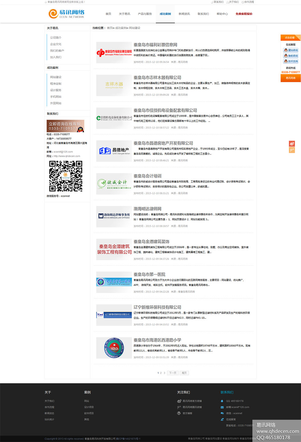The image size is (301, 442).
Task: Click the orange 点击收缩 widget header
Action: point(291,38)
